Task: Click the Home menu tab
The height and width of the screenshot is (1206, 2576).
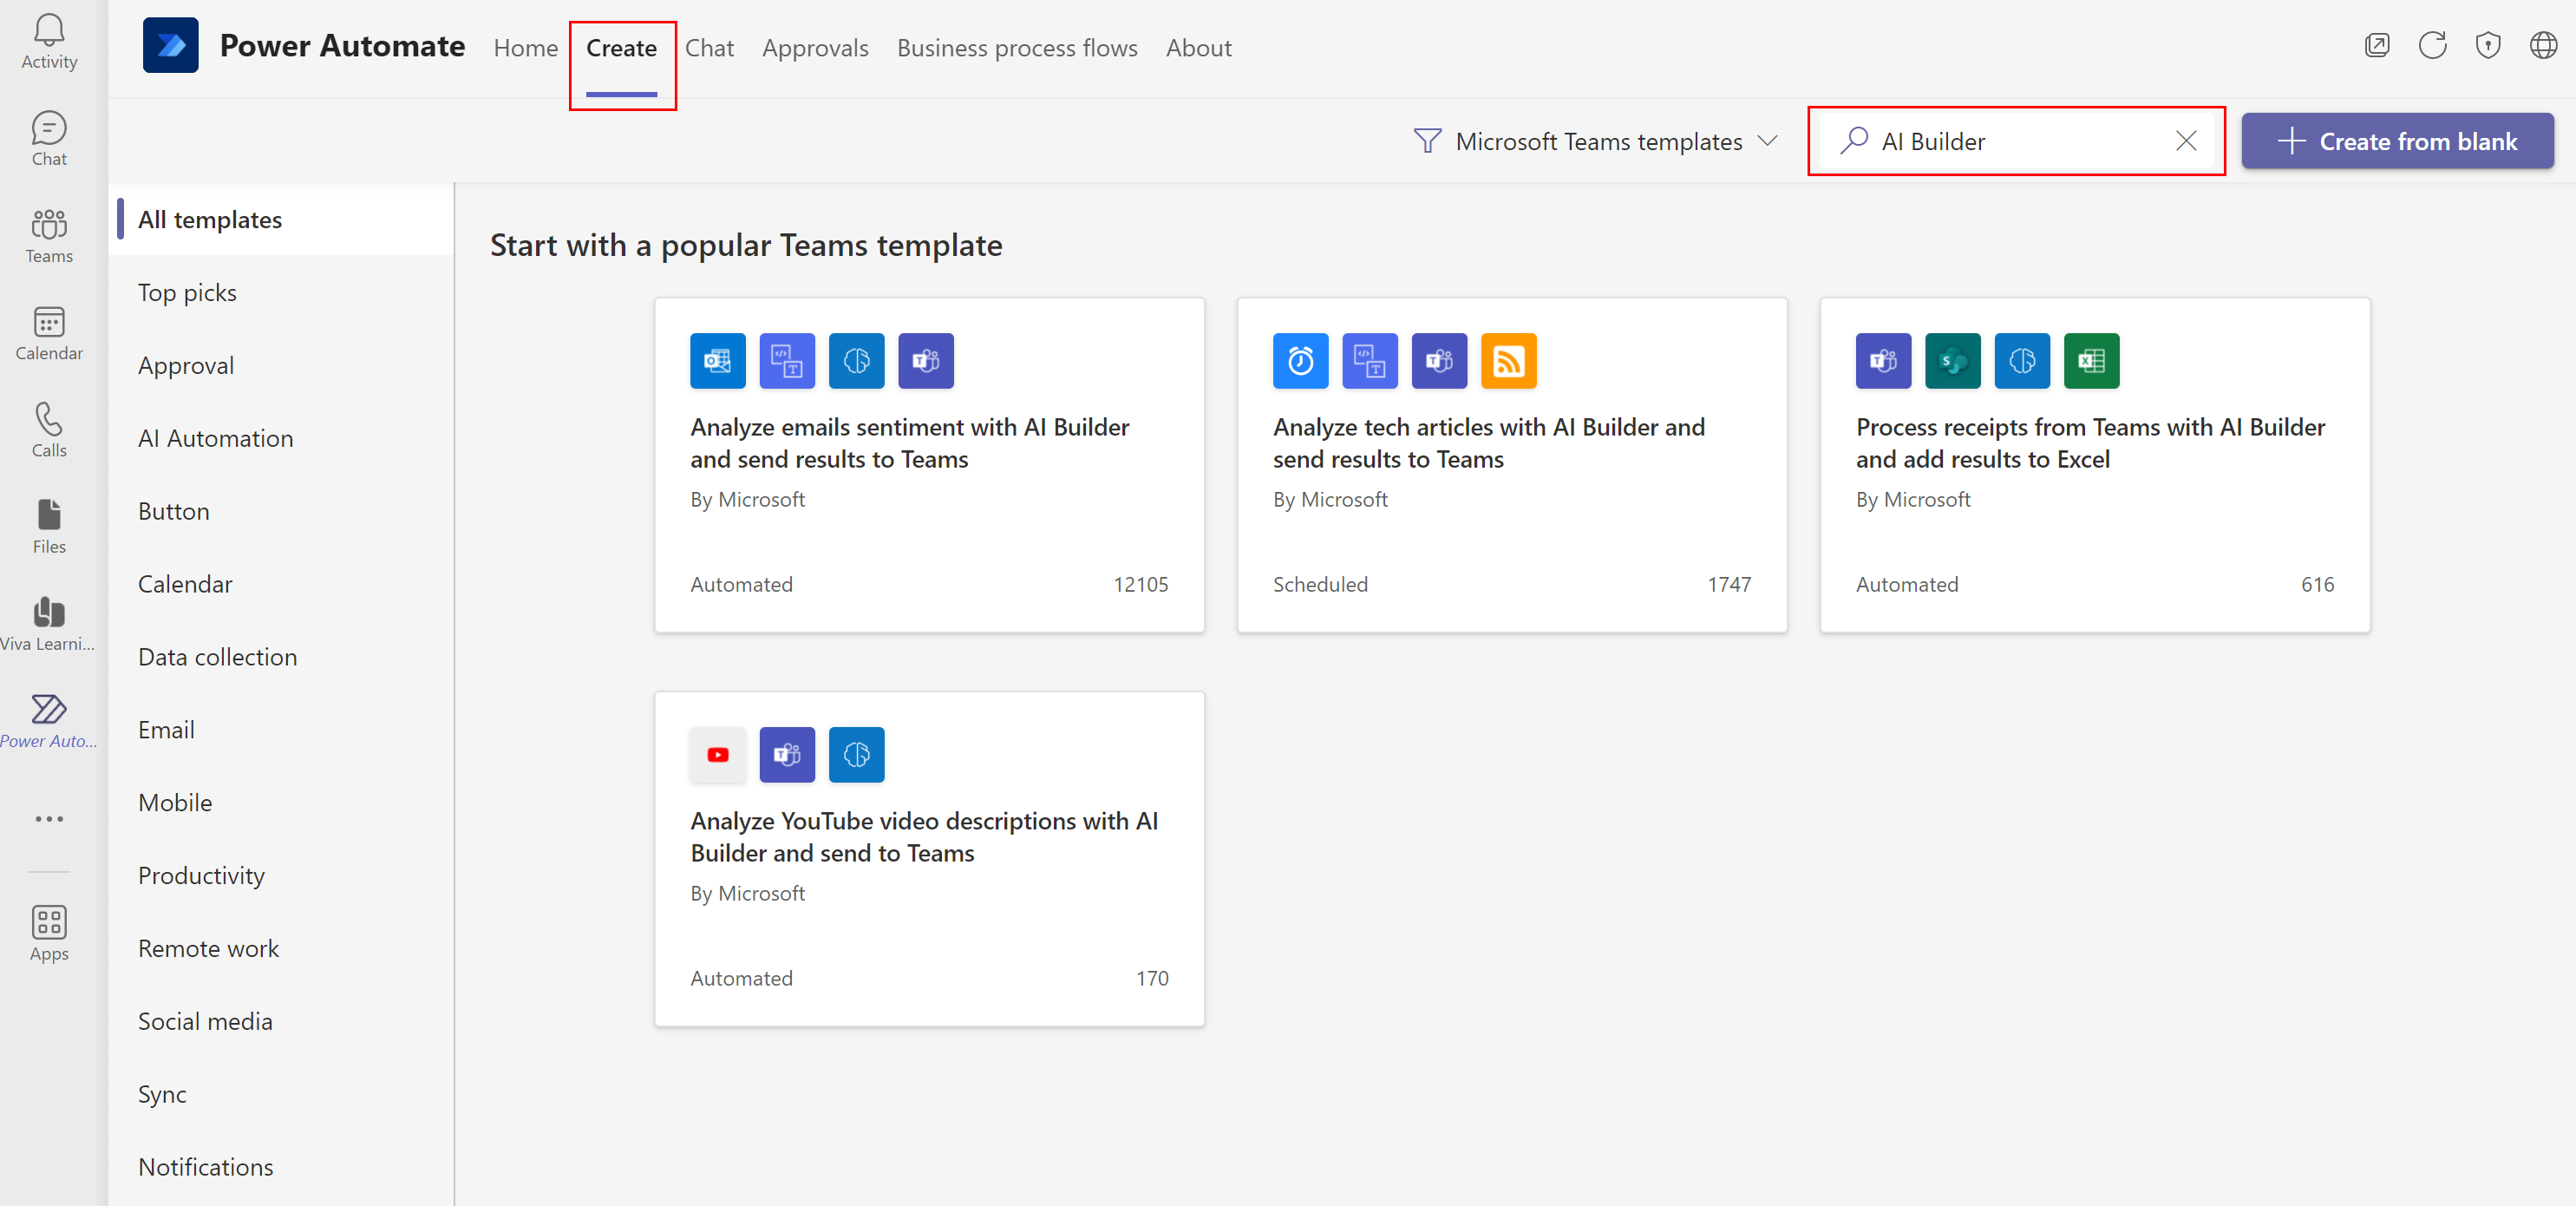Action: [524, 46]
